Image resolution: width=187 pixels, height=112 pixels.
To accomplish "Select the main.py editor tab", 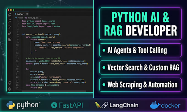I will click(x=21, y=14).
